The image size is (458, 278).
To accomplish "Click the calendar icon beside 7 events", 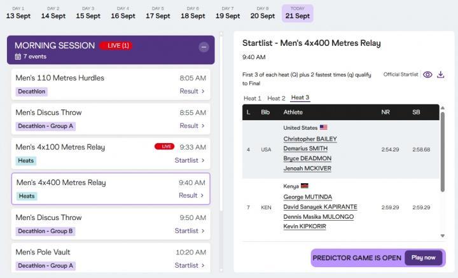I will [x=18, y=57].
